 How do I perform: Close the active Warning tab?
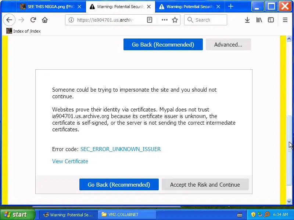(x=149, y=7)
